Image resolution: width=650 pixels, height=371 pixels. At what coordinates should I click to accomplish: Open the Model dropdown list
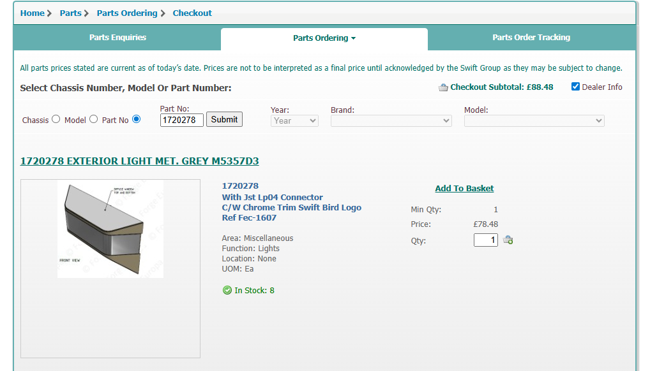[534, 120]
